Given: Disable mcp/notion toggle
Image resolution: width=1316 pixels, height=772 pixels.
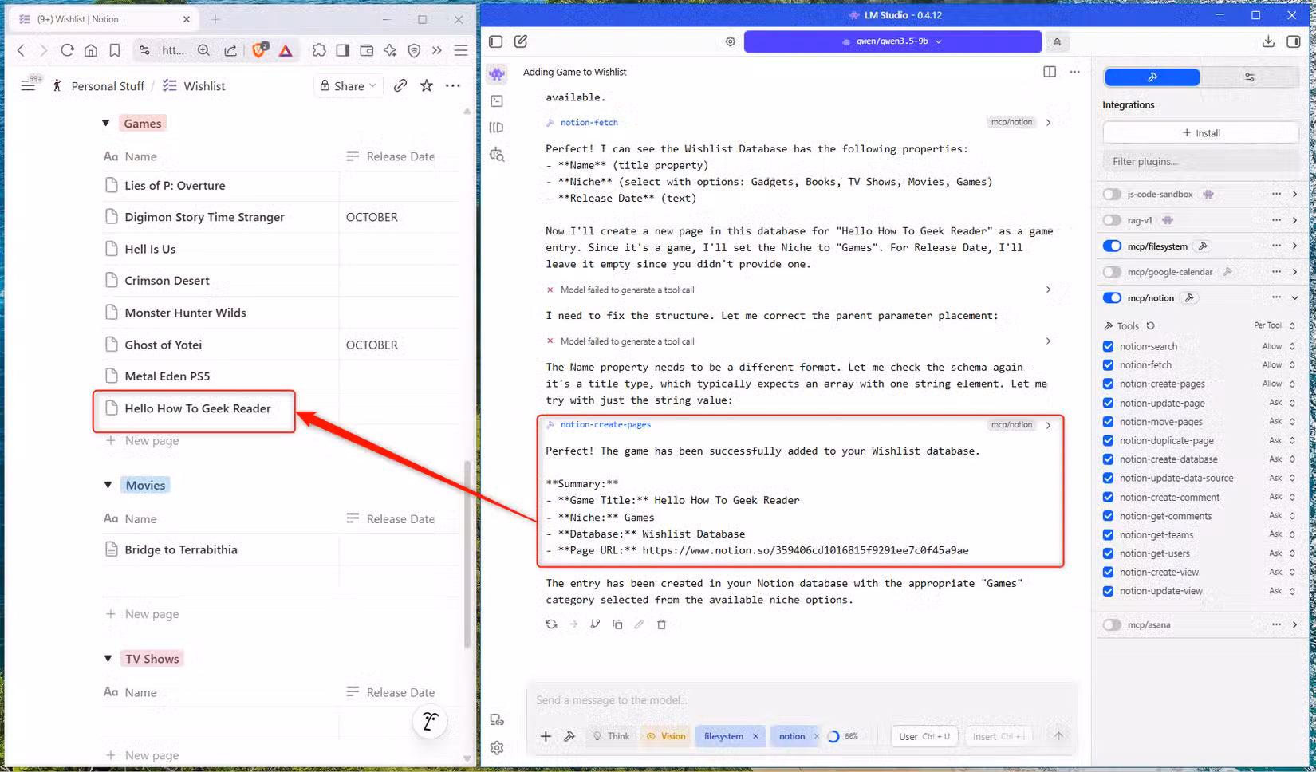Looking at the screenshot, I should point(1112,298).
